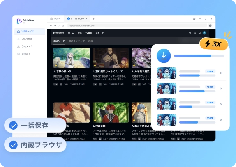Viewport: 236px width, 167px height.
Task: Open episode 7 blue-haired character thumbnail
Action: pyautogui.click(x=141, y=112)
